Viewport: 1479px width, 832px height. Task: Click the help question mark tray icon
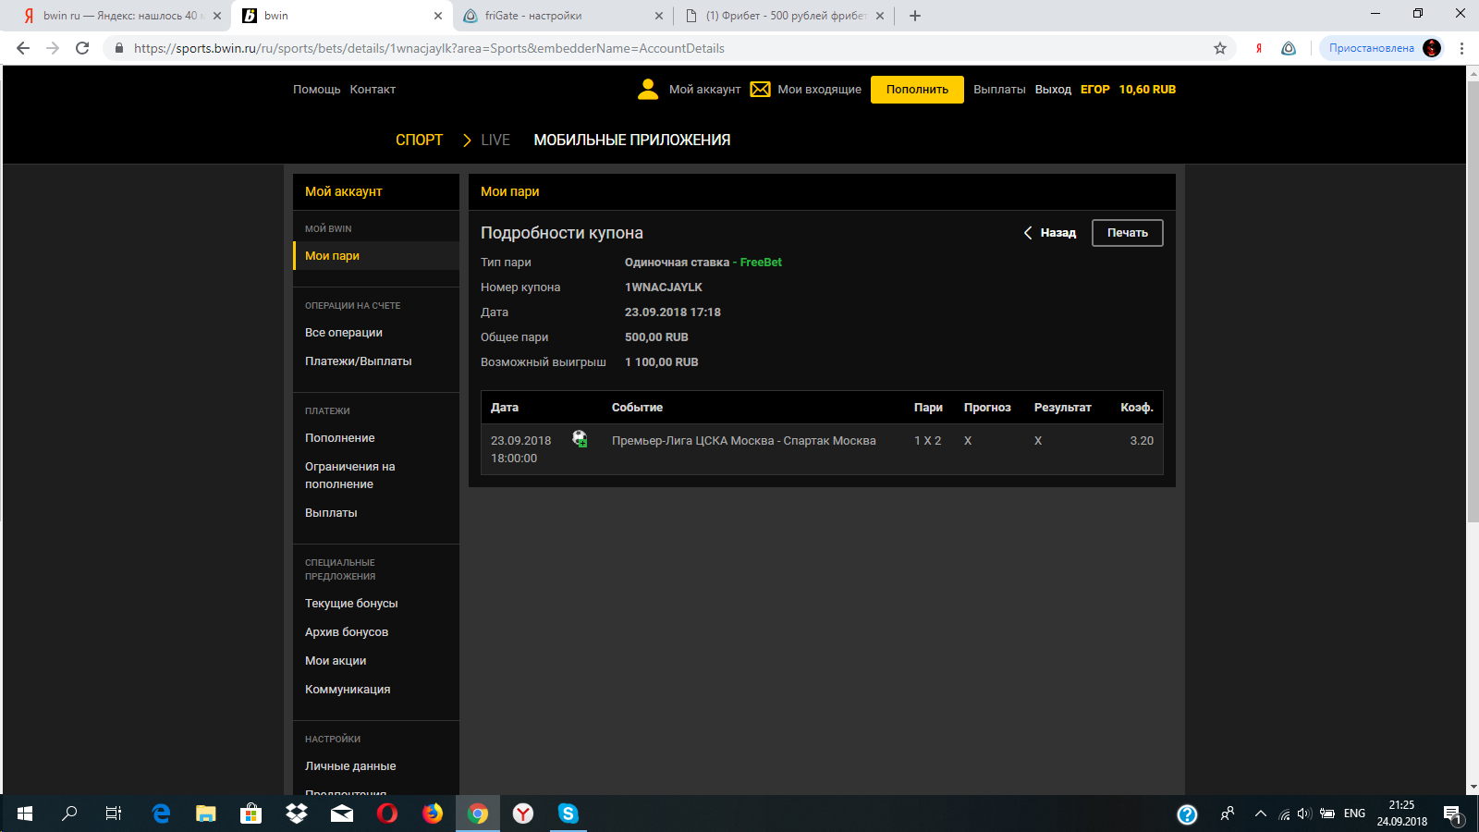(1187, 814)
